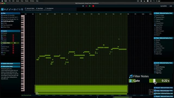Click the trash delete tool
Image resolution: width=174 pixels, height=98 pixels.
point(22,10)
